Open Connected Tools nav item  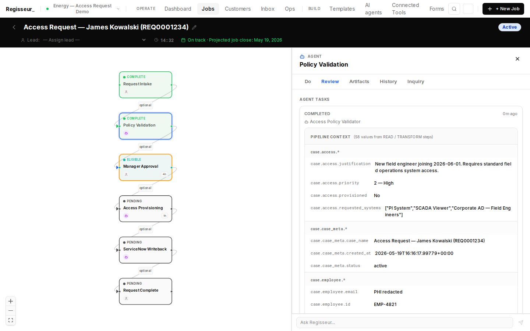pos(405,9)
